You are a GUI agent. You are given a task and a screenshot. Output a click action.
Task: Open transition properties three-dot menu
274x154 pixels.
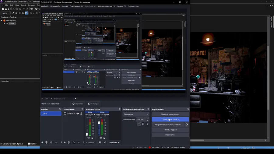pyautogui.click(x=147, y=124)
